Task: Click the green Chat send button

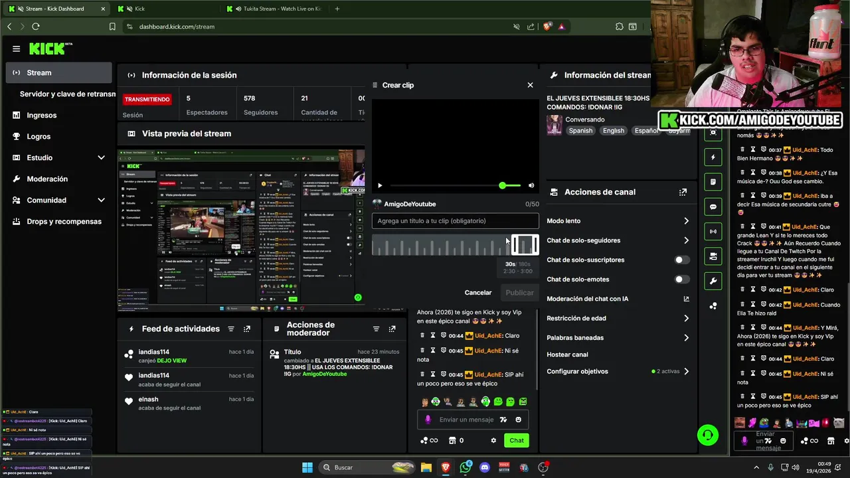Action: 517,440
